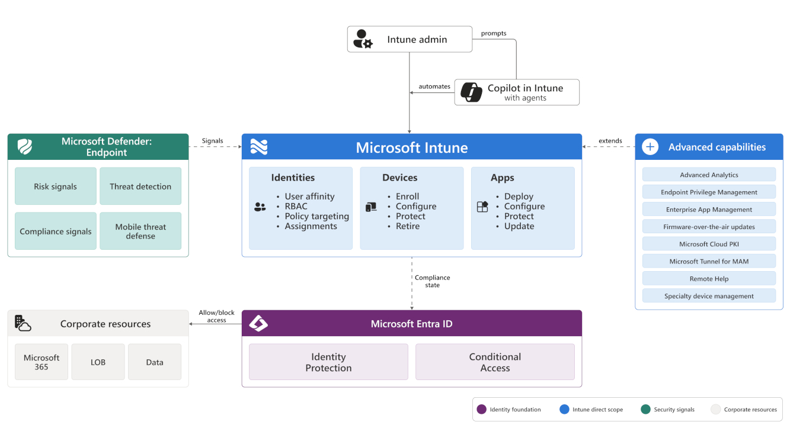Click the Intune admin person-gear icon

pyautogui.click(x=363, y=39)
